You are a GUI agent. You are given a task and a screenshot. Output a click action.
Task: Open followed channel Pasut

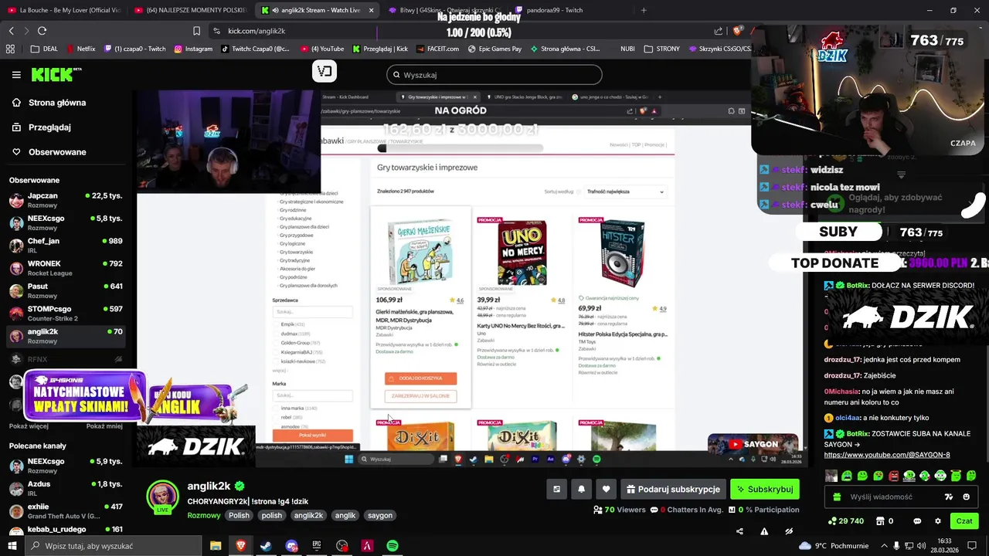pyautogui.click(x=66, y=290)
